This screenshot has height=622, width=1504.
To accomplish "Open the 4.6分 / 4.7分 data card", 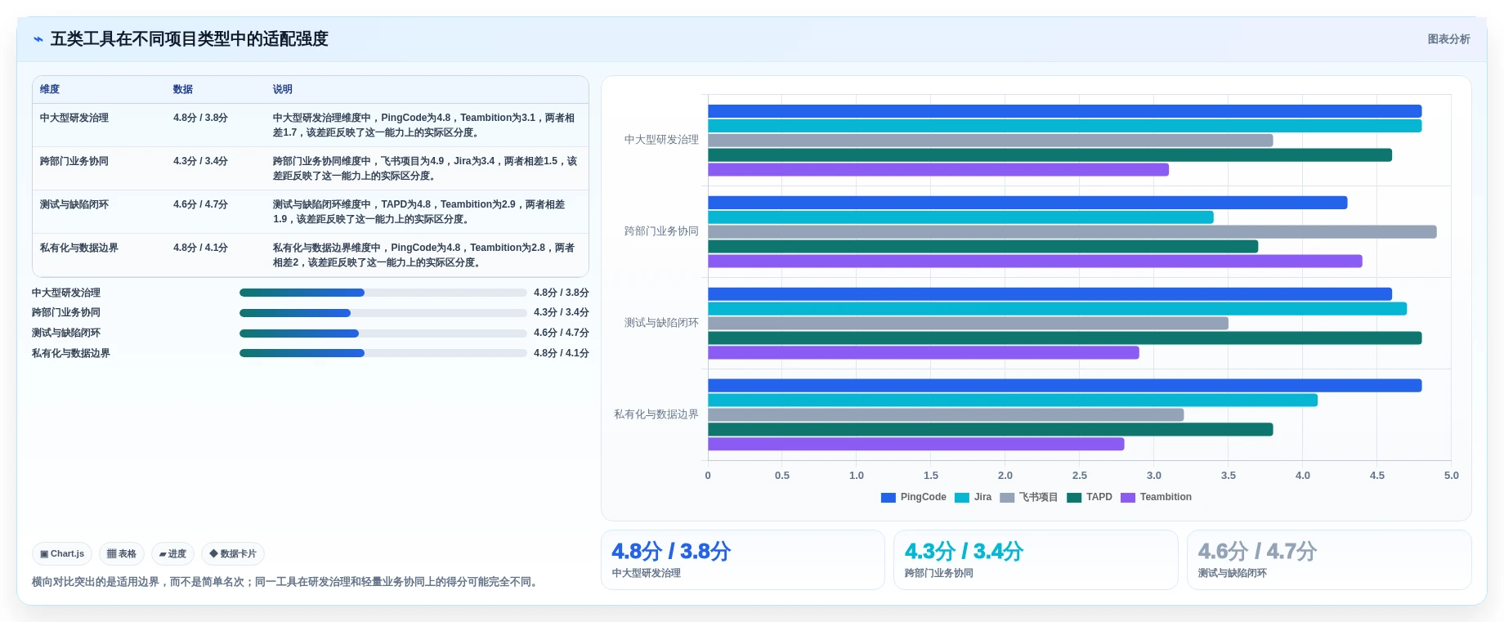I will tap(1329, 560).
